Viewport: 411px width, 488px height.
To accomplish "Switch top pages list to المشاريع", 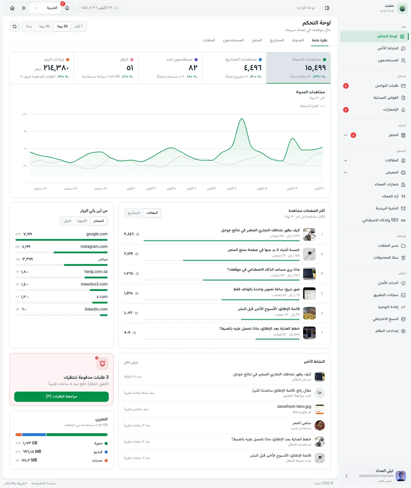I will [x=134, y=213].
